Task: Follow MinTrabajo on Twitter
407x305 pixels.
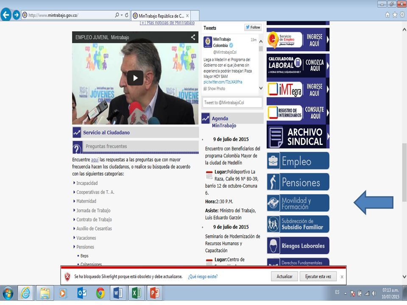Action: click(x=253, y=27)
